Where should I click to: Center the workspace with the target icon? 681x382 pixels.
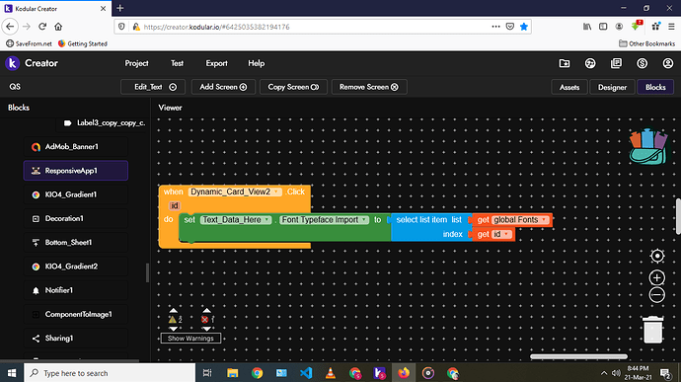[657, 256]
